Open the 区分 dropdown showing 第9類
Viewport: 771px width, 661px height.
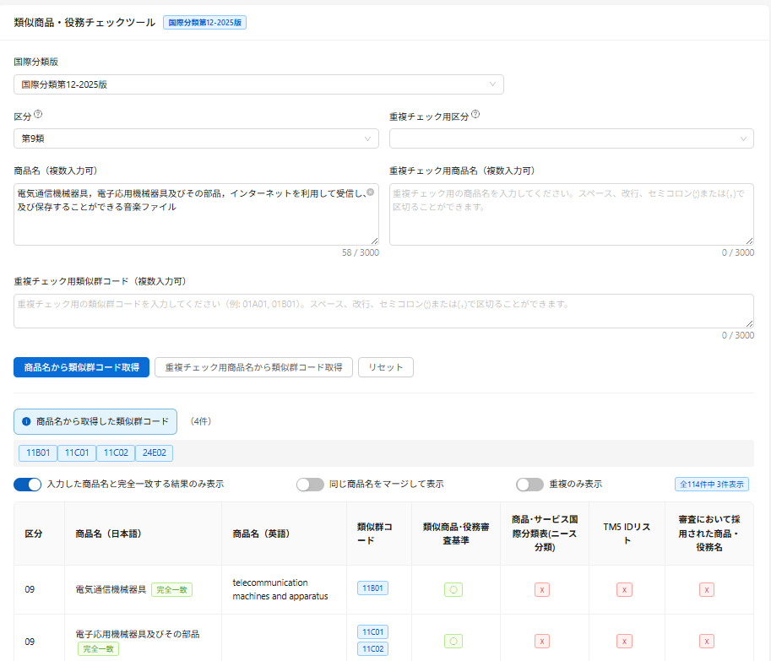coord(196,138)
